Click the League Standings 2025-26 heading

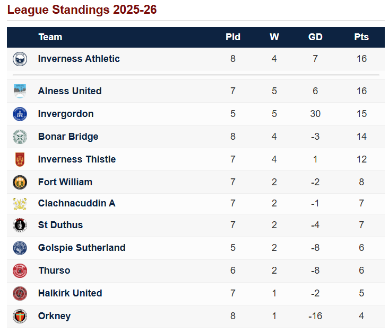(82, 10)
